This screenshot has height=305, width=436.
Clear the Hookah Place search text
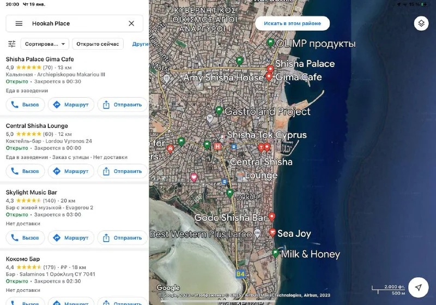click(x=131, y=23)
